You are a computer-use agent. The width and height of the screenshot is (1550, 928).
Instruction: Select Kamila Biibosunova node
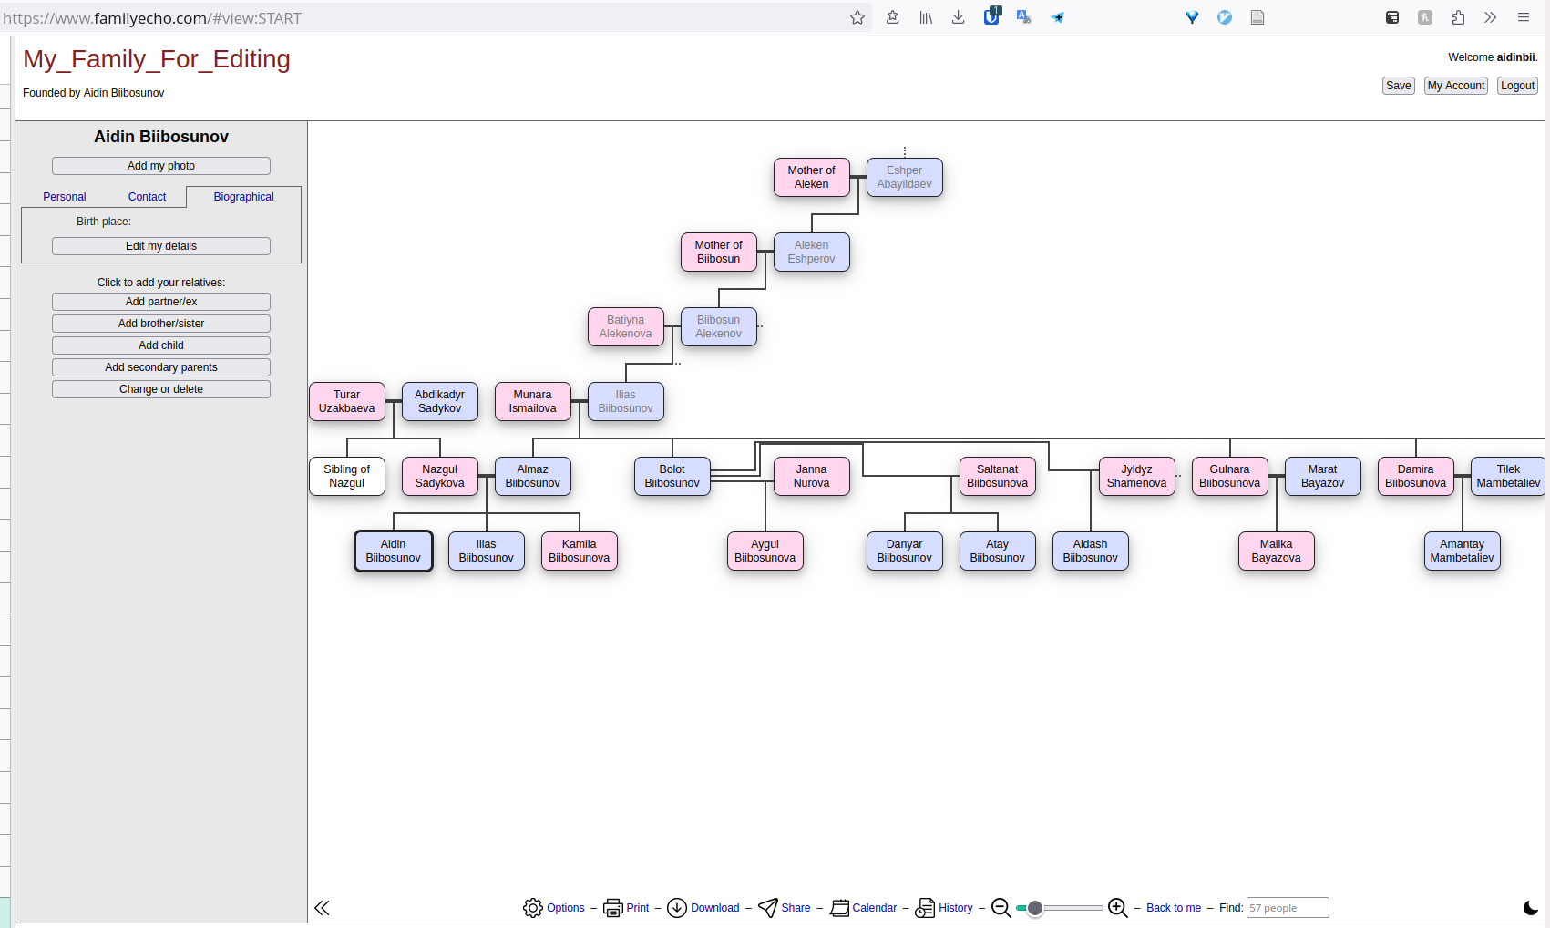(580, 551)
